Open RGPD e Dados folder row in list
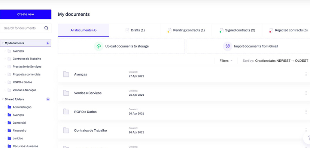 click(184, 112)
